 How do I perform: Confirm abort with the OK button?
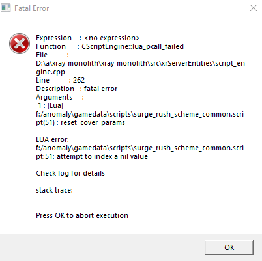click(229, 247)
